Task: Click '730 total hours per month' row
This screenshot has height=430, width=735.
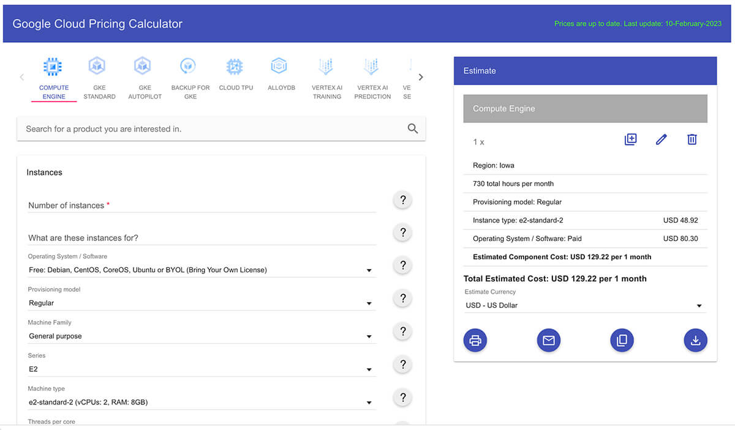Action: 586,183
